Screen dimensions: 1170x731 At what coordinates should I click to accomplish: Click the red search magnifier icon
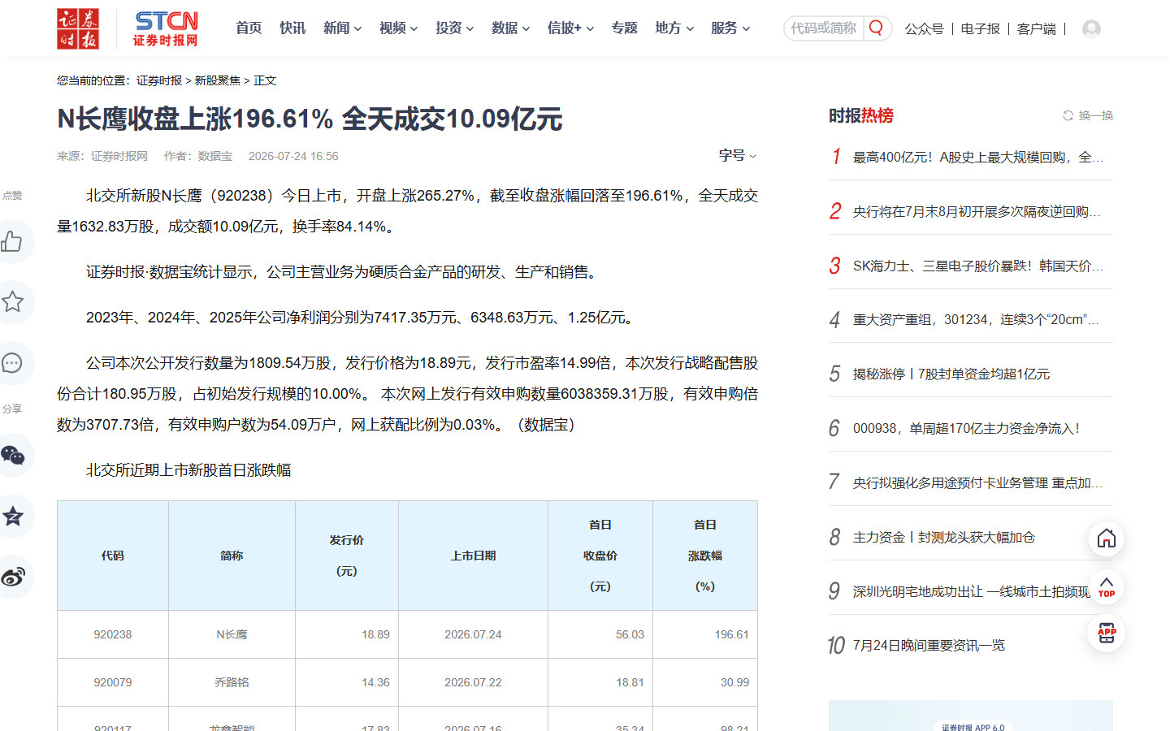pos(876,28)
